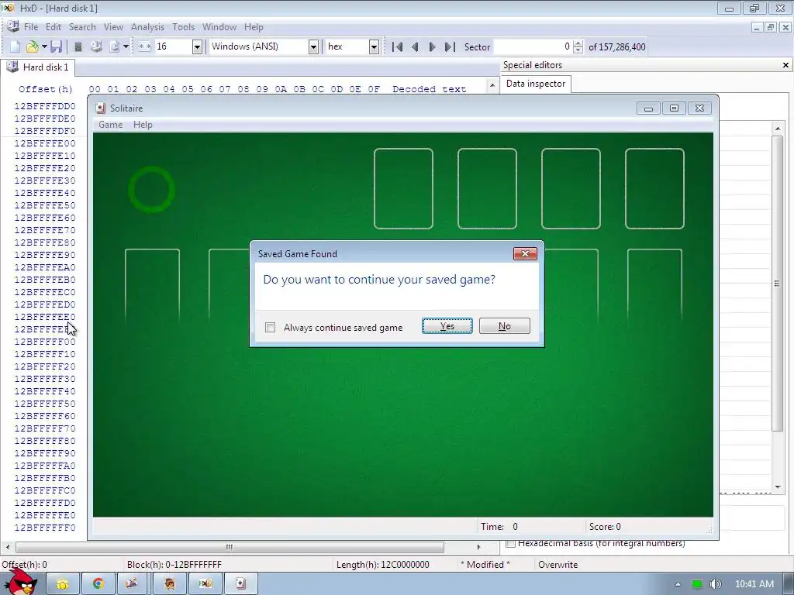Screen dimensions: 794x595
Task: Click the Open file folder icon in HxD
Action: (x=32, y=46)
